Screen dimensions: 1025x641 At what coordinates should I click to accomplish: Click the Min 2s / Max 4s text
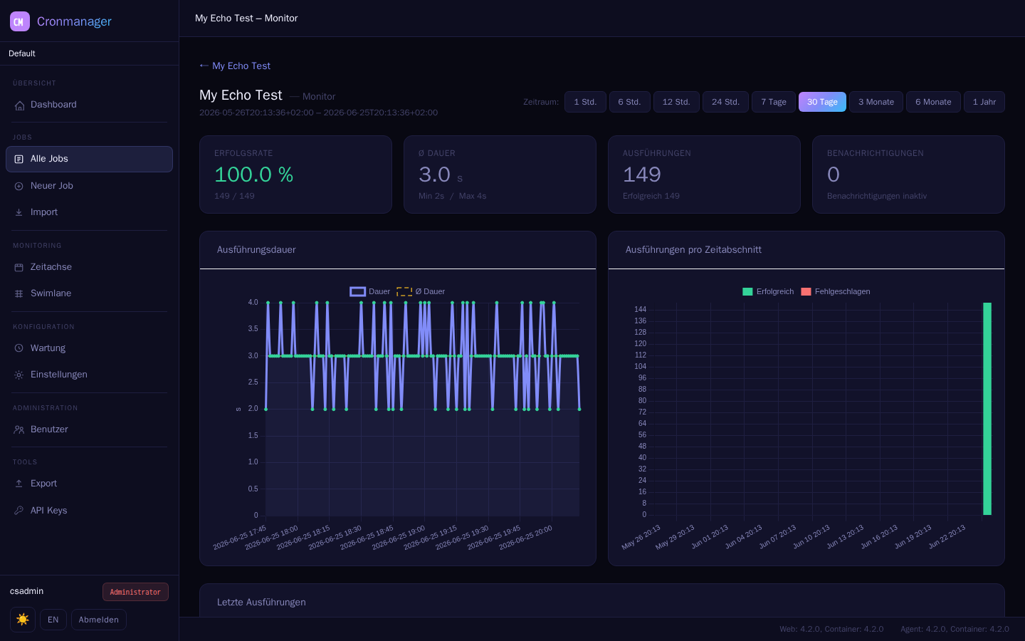click(453, 196)
